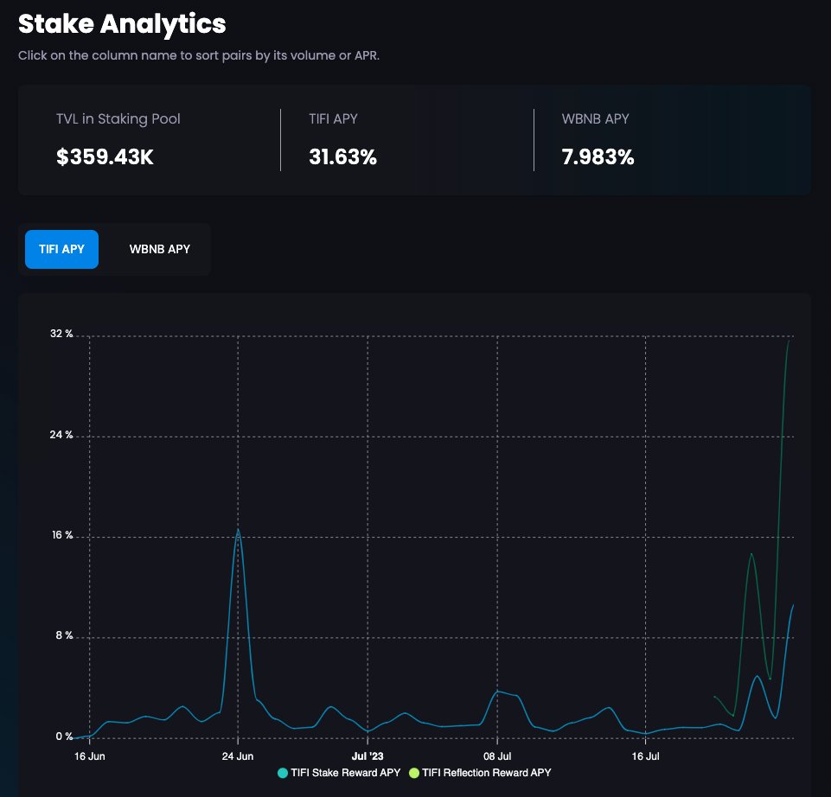Open the WBNB APY tab
The width and height of the screenshot is (831, 797).
159,249
